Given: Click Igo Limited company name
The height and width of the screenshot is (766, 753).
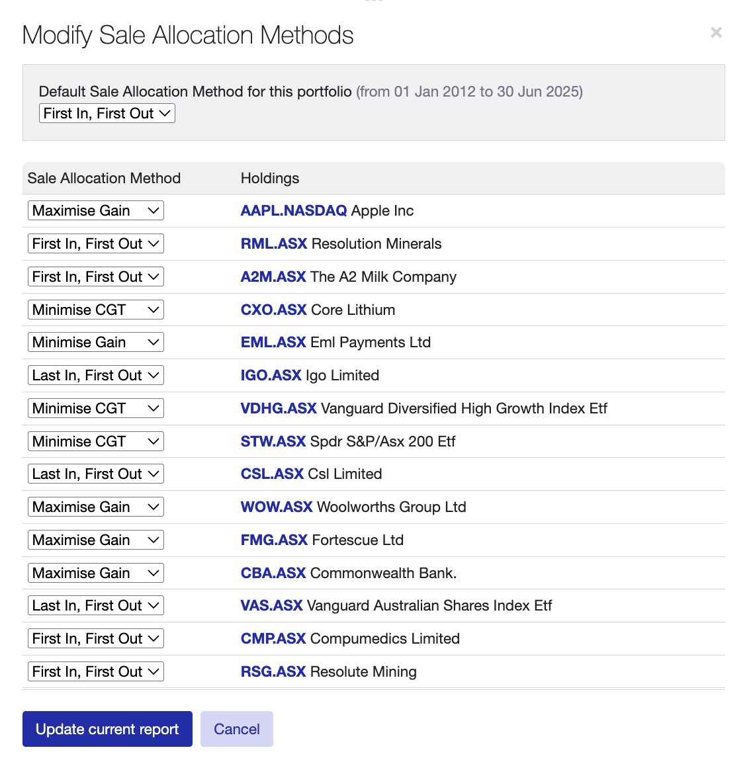Looking at the screenshot, I should 342,375.
